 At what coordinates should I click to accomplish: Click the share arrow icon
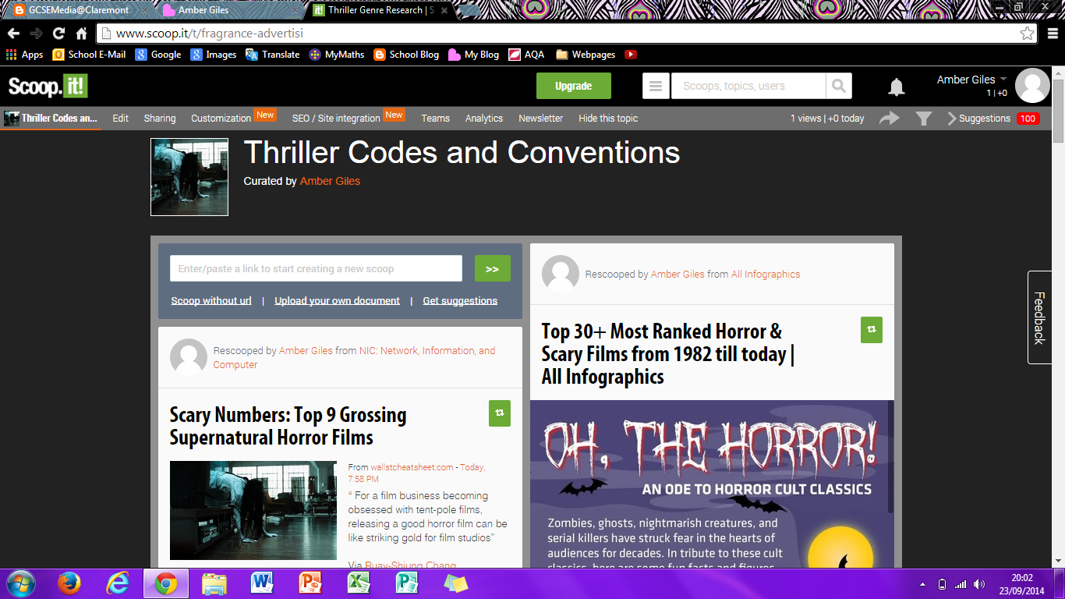[890, 118]
